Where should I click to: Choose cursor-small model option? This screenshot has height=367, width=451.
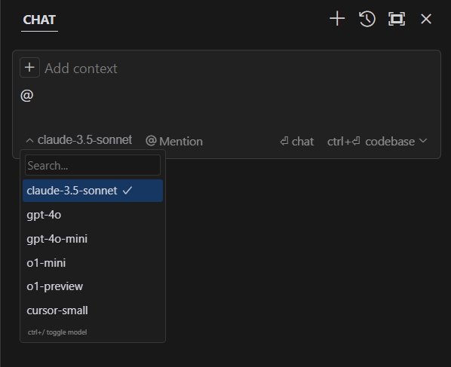[93, 310]
